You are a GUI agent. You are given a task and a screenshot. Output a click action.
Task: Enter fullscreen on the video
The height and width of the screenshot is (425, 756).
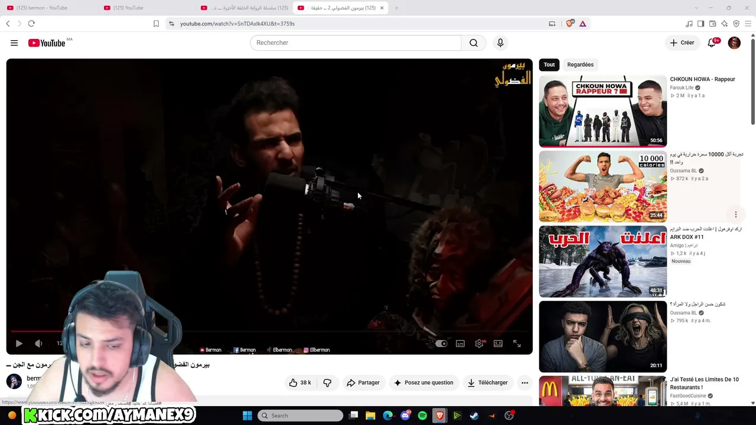tap(517, 344)
